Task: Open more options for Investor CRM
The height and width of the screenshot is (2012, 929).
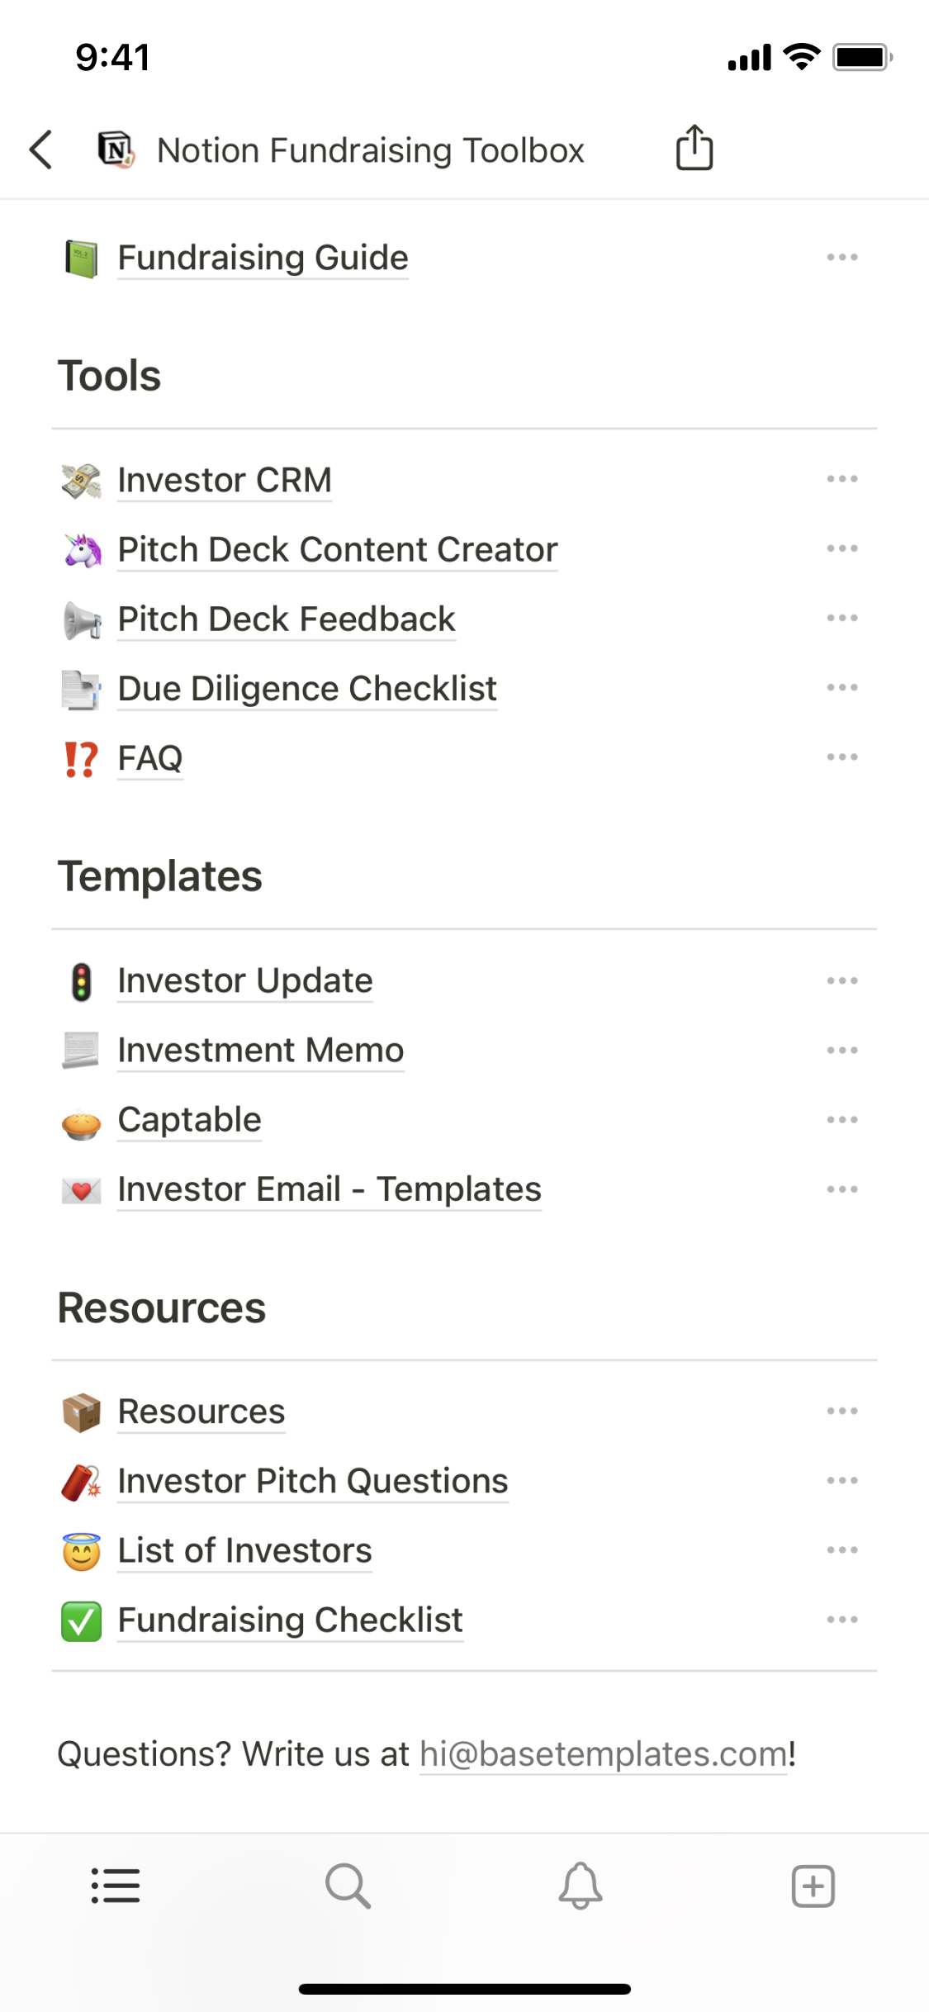Action: tap(842, 480)
